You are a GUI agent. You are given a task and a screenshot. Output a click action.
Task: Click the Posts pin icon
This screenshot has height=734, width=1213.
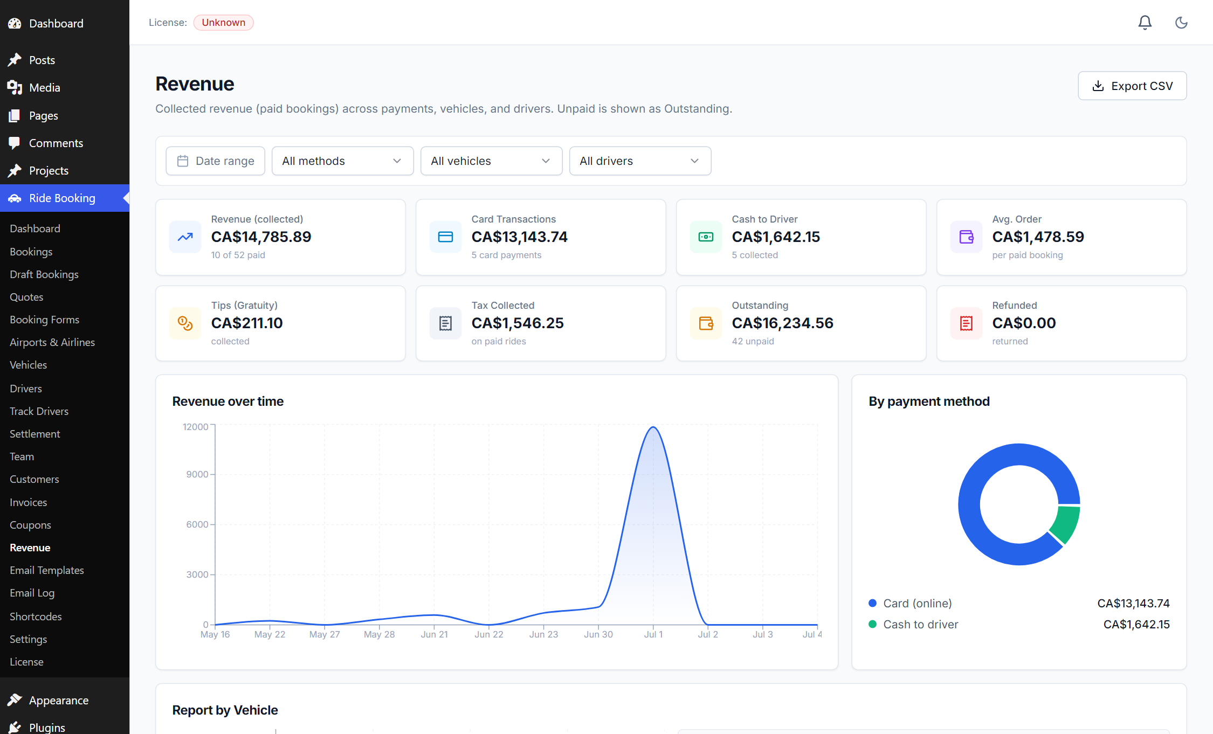(x=15, y=60)
